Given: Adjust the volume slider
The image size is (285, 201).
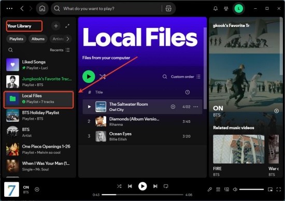Looking at the screenshot, I should tap(251, 190).
